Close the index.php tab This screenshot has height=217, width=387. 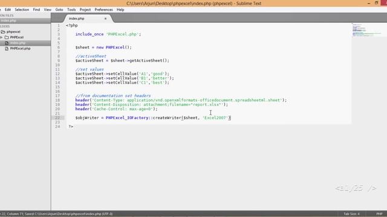click(x=105, y=19)
